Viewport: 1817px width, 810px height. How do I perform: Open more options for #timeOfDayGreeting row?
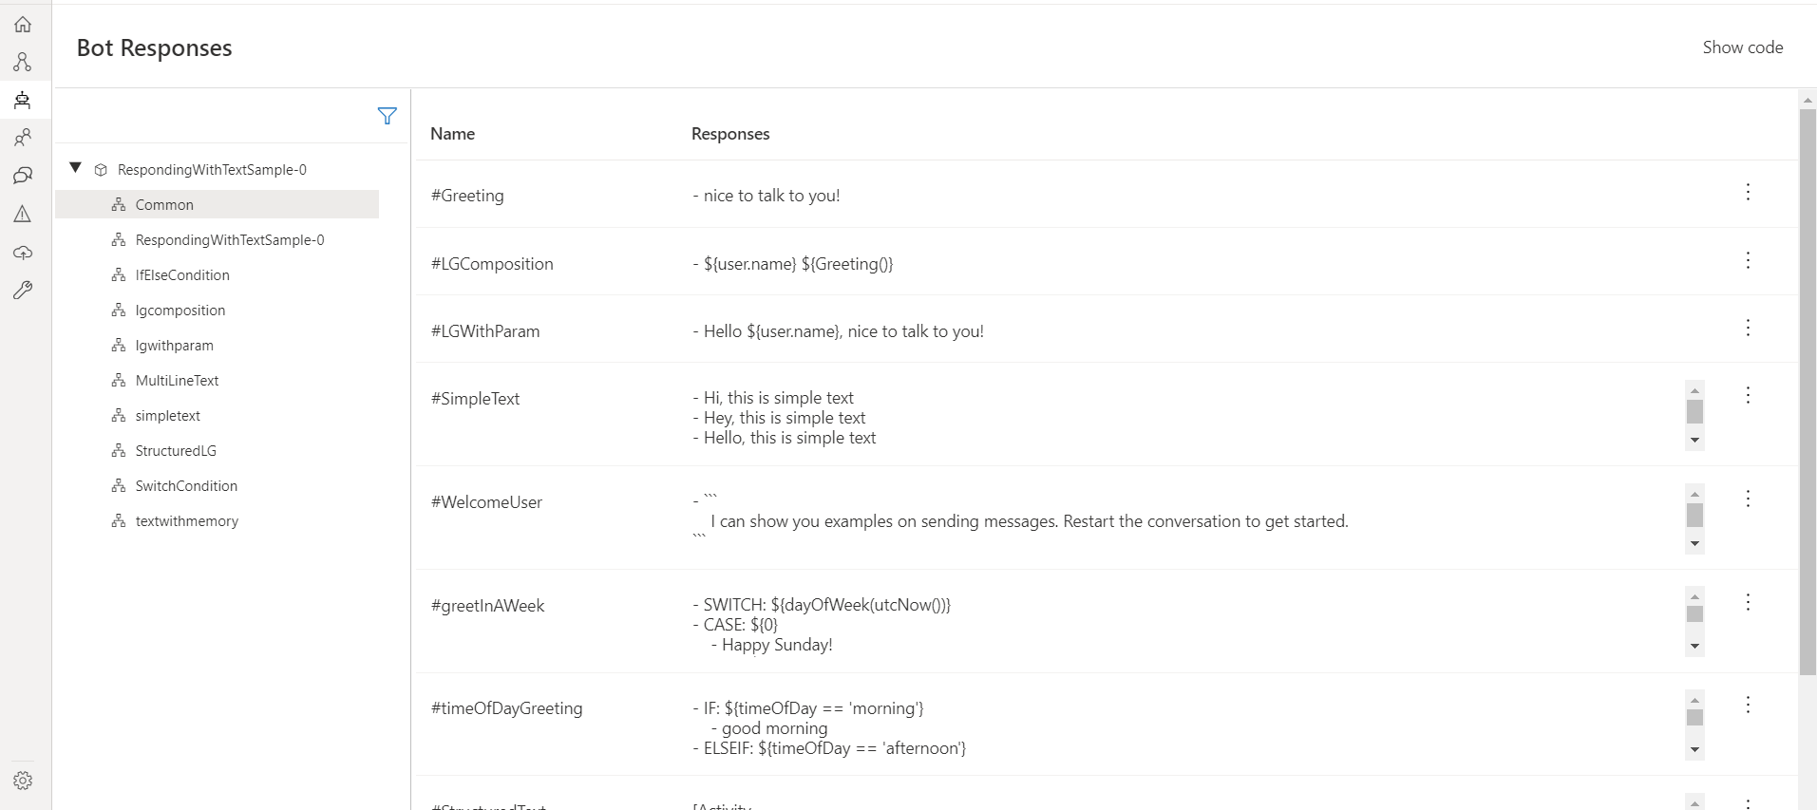click(x=1748, y=705)
